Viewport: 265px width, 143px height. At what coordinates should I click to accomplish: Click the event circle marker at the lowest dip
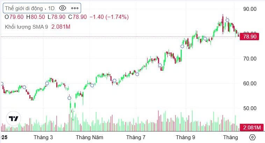pyautogui.click(x=69, y=98)
